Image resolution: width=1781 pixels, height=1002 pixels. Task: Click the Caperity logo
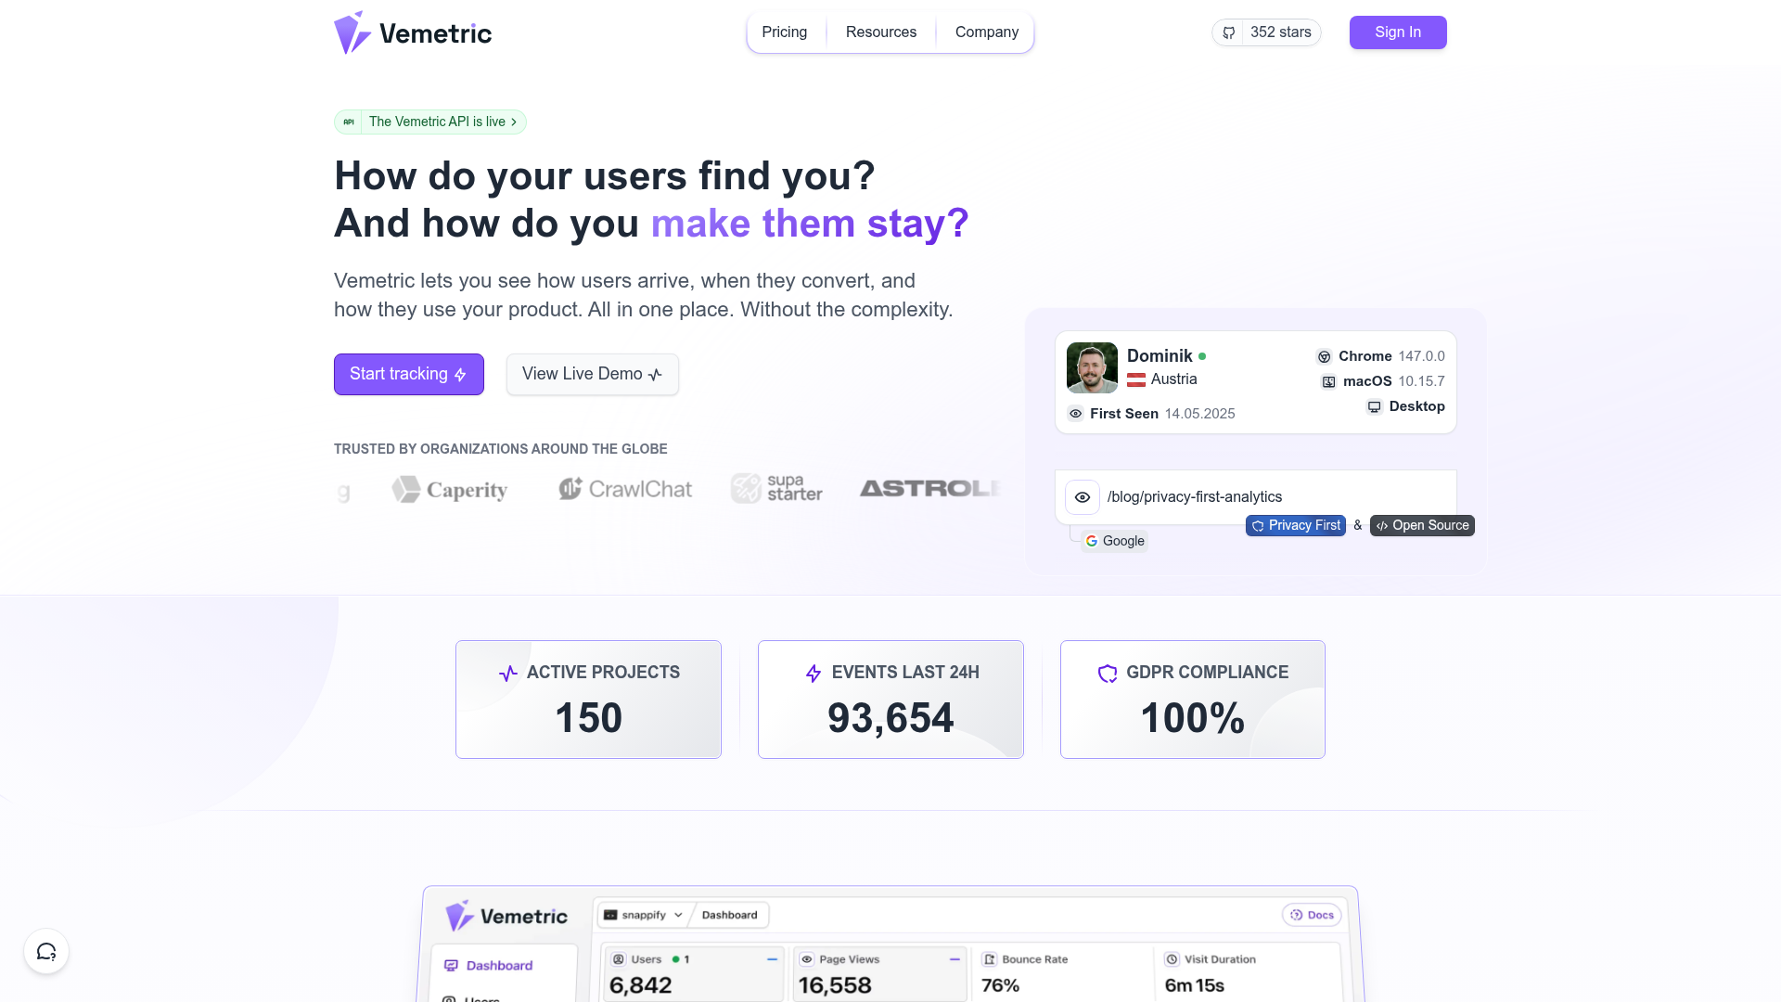tap(449, 489)
